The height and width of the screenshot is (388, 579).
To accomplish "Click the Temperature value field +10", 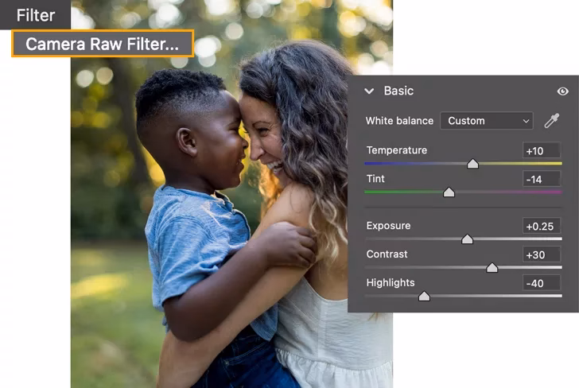I will point(542,150).
